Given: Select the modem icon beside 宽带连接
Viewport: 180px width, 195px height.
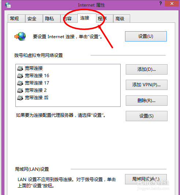Looking at the screenshot, I should click(x=20, y=68).
